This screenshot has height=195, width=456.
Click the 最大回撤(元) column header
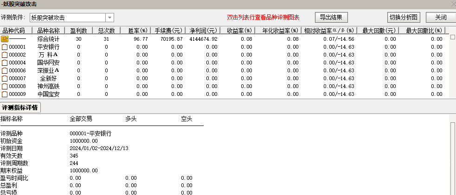point(379,31)
